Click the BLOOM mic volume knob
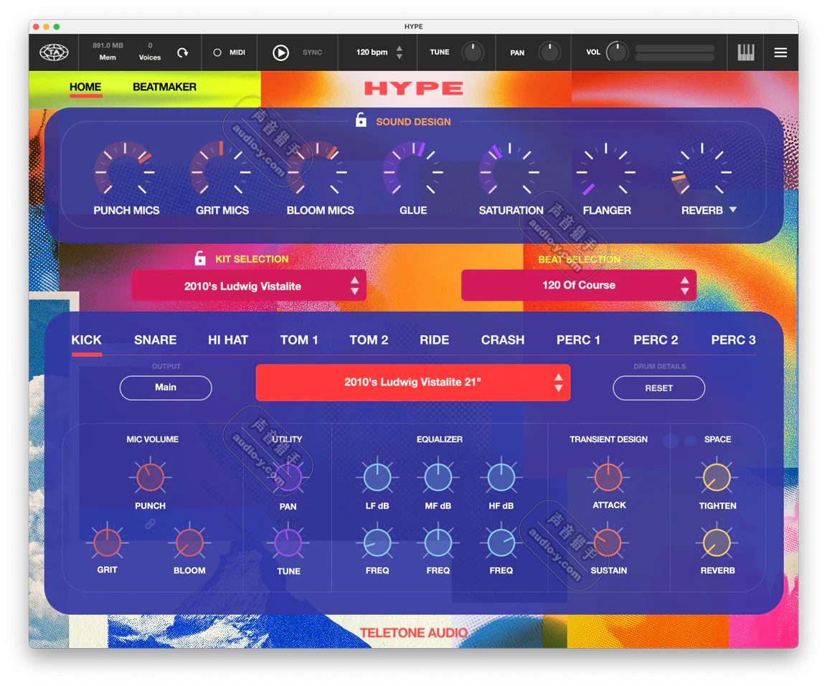827x686 pixels. (189, 542)
